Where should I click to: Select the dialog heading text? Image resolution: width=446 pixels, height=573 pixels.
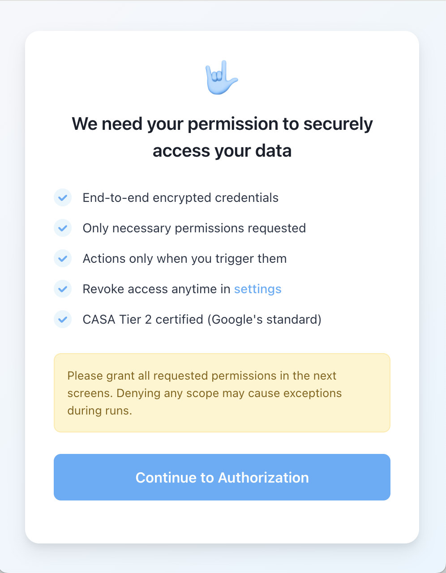(x=222, y=137)
